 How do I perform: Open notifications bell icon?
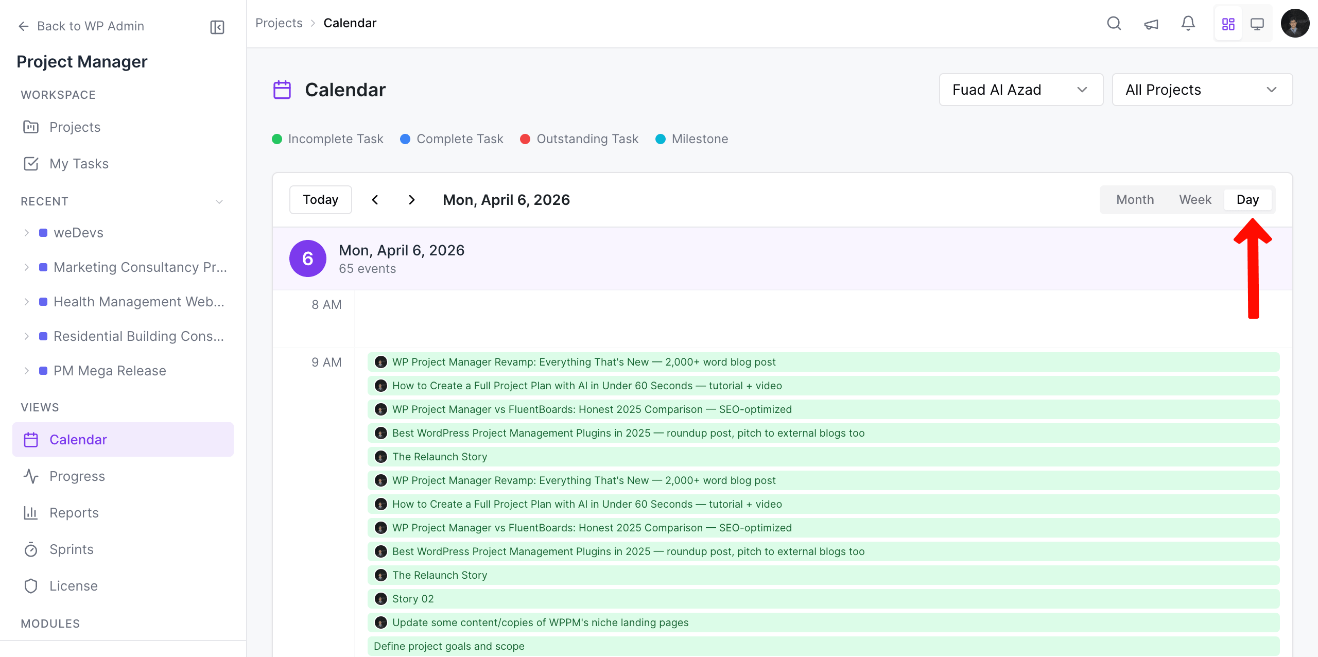pyautogui.click(x=1188, y=24)
